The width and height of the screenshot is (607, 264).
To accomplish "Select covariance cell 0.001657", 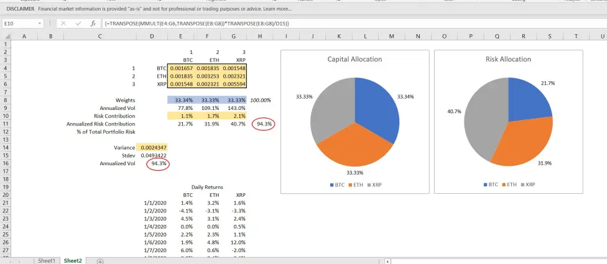I will click(180, 68).
